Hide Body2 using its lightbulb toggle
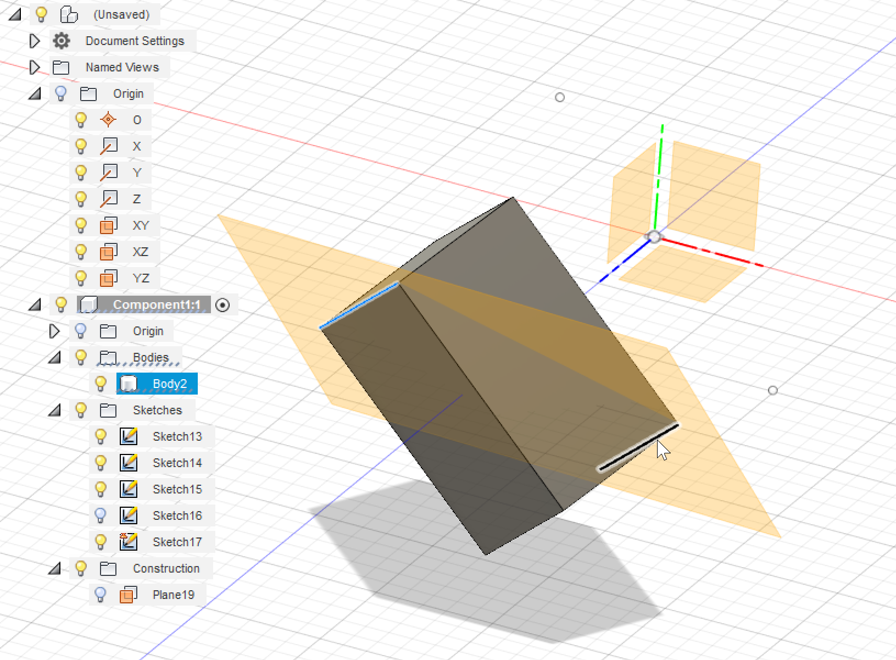Viewport: 896px width, 660px height. (x=101, y=384)
